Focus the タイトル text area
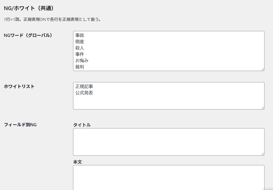Viewport: 273px width, 190px height. [x=168, y=142]
